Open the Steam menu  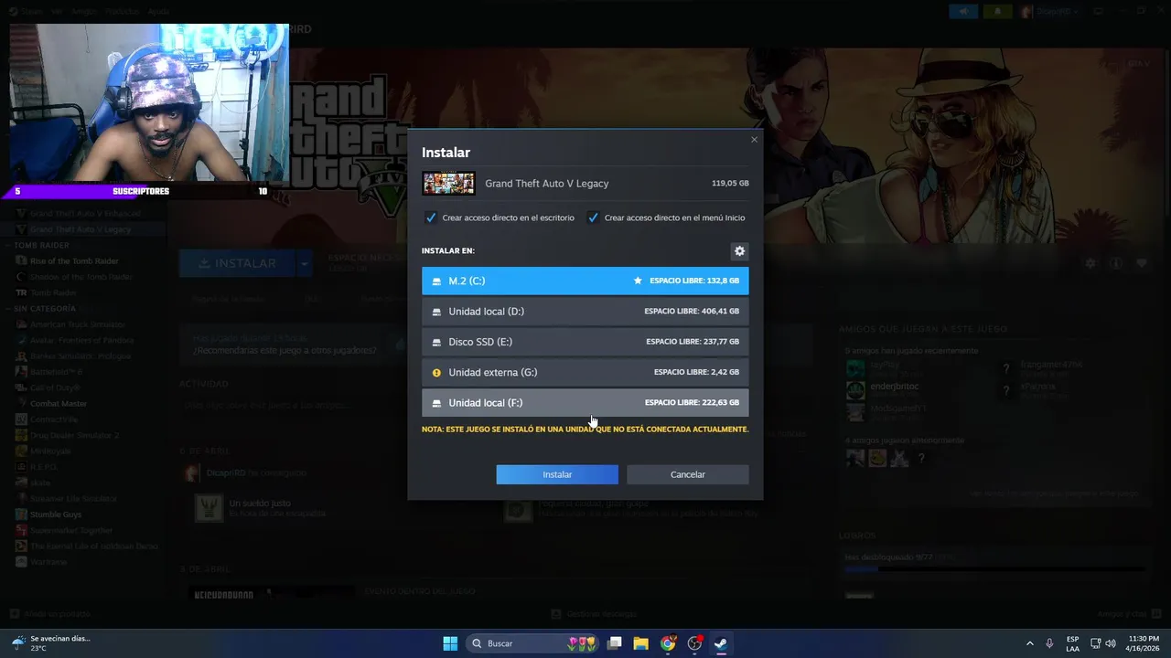[31, 12]
